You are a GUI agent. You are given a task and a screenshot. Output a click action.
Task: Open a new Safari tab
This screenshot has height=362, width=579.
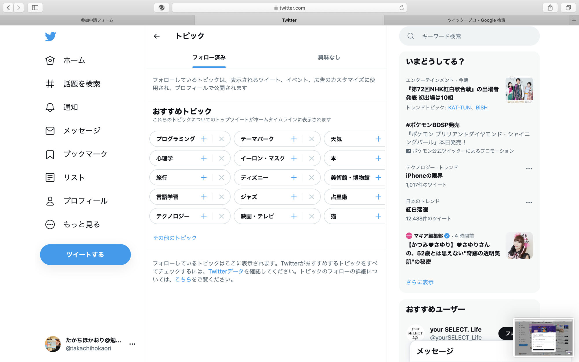(574, 20)
